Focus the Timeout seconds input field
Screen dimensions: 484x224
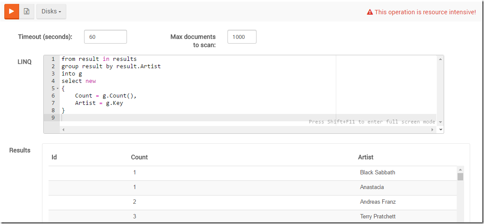click(x=105, y=37)
